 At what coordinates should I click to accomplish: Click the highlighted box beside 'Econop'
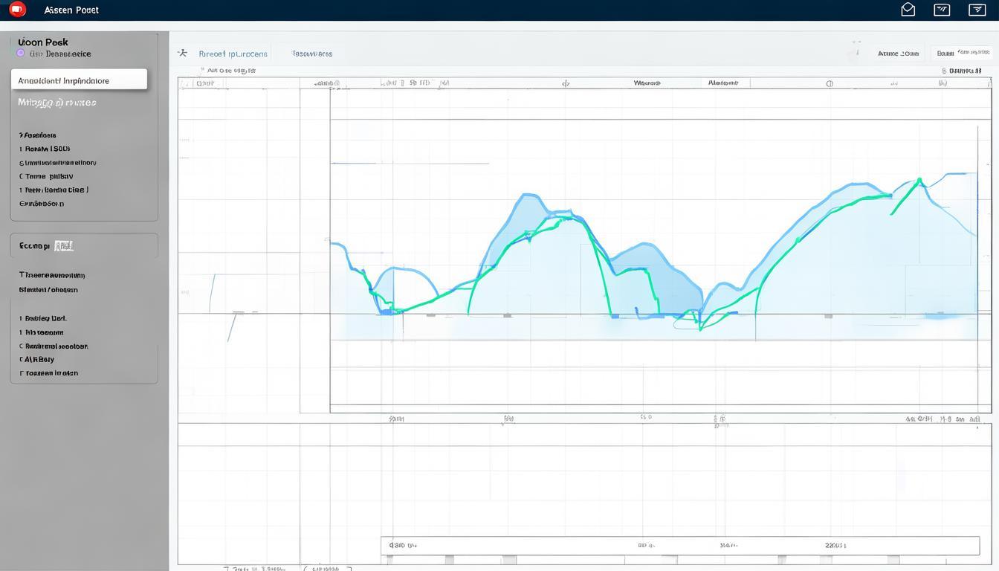point(64,245)
